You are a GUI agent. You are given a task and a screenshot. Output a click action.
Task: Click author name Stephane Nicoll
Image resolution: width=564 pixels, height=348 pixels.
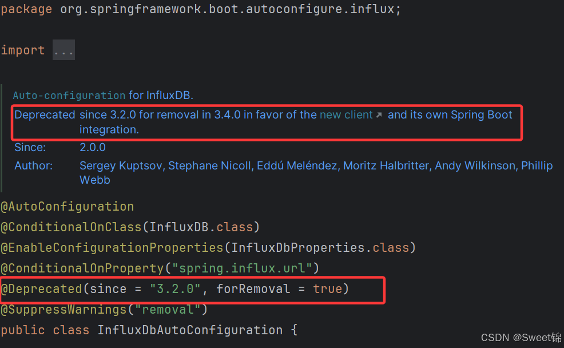click(x=209, y=165)
